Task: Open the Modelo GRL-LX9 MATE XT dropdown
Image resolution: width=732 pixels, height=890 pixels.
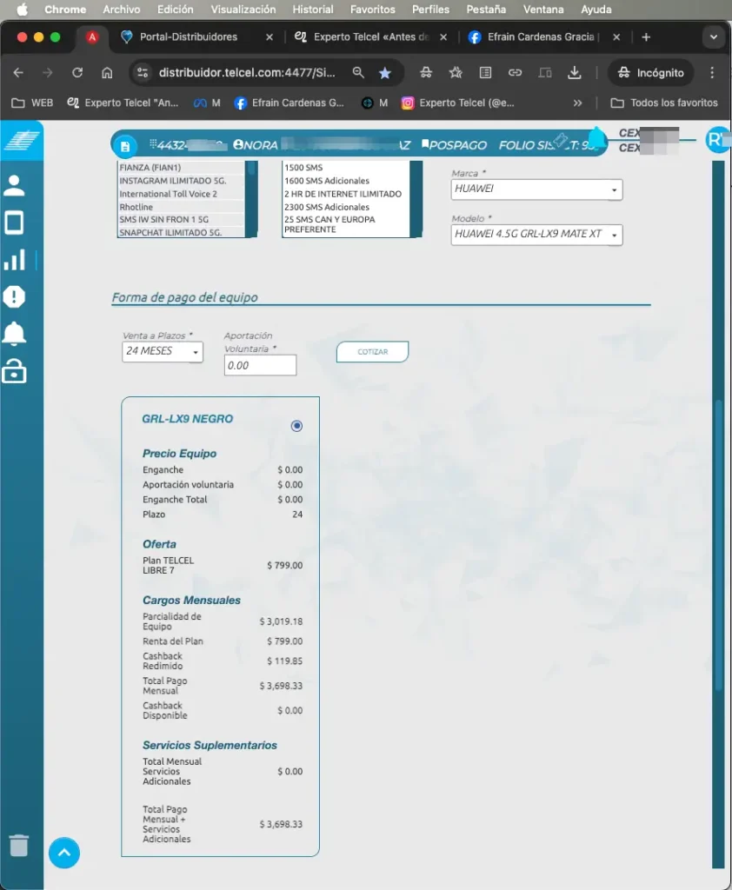Action: [536, 235]
